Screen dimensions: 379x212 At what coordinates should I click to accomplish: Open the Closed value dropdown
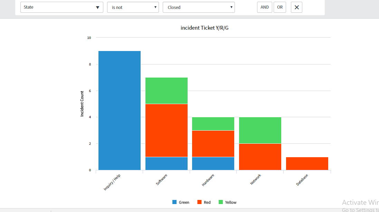[x=199, y=7]
